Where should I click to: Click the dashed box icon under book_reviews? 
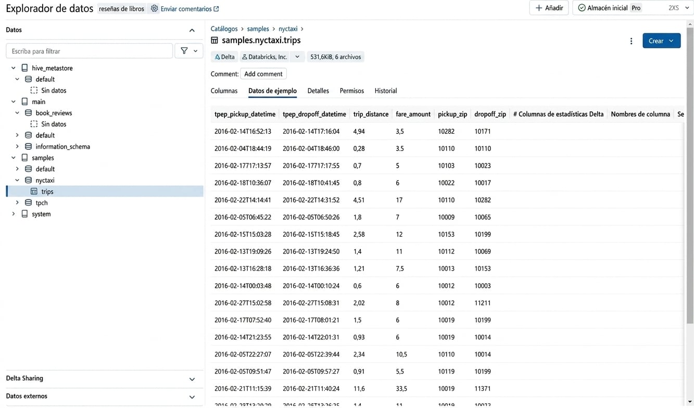(34, 124)
